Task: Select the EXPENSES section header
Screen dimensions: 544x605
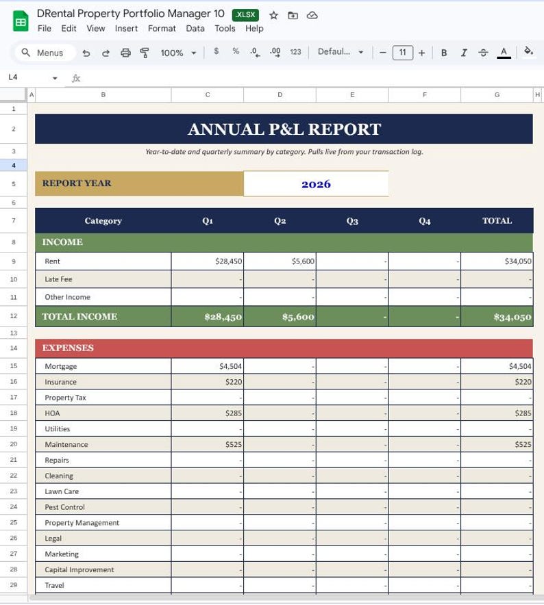Action: click(x=284, y=348)
